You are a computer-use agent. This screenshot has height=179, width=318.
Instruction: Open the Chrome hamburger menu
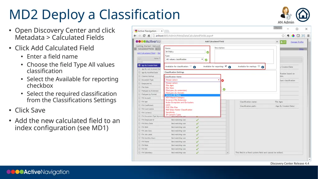coord(308,35)
